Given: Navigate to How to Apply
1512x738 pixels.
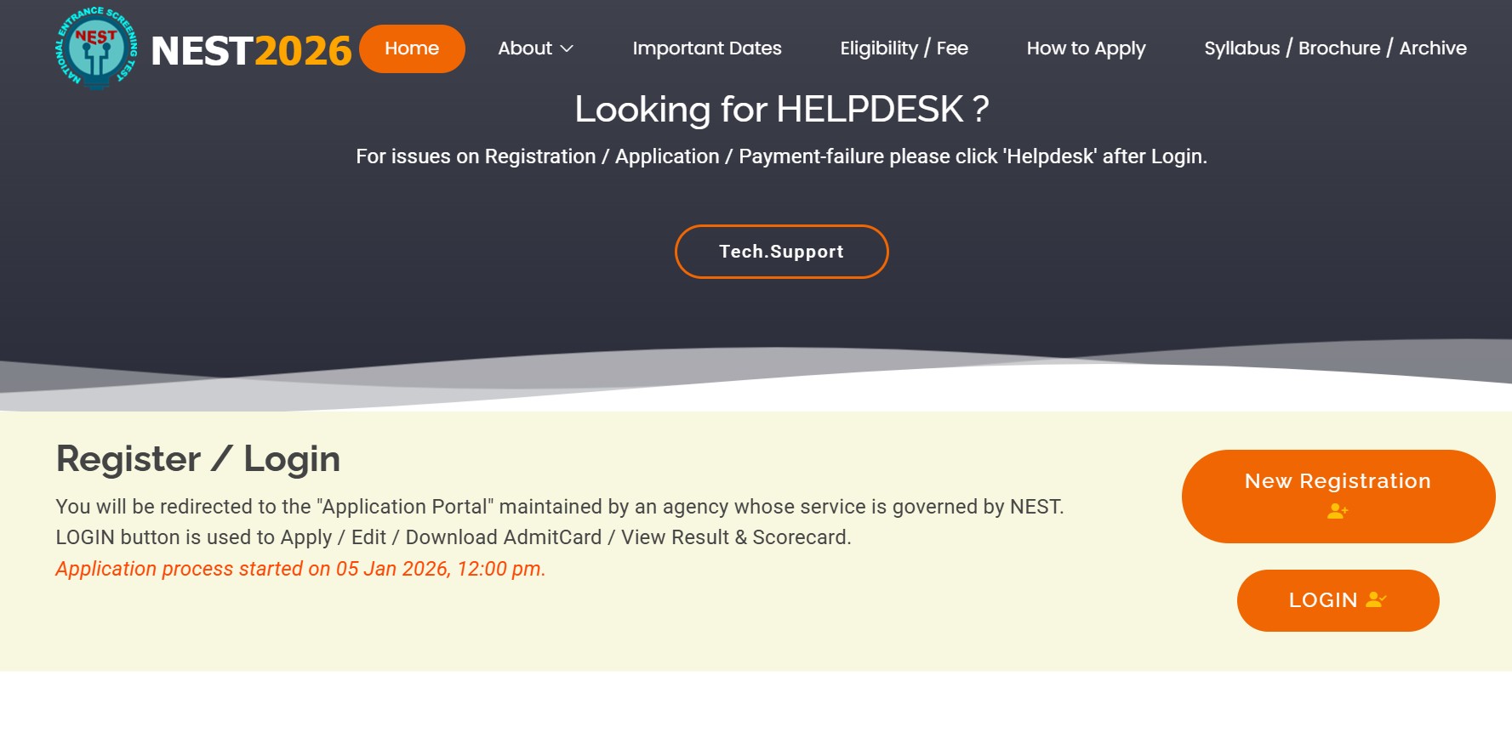Looking at the screenshot, I should tap(1086, 48).
